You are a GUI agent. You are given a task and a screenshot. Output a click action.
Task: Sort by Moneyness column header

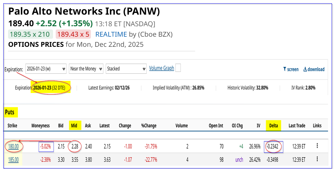[41, 125]
